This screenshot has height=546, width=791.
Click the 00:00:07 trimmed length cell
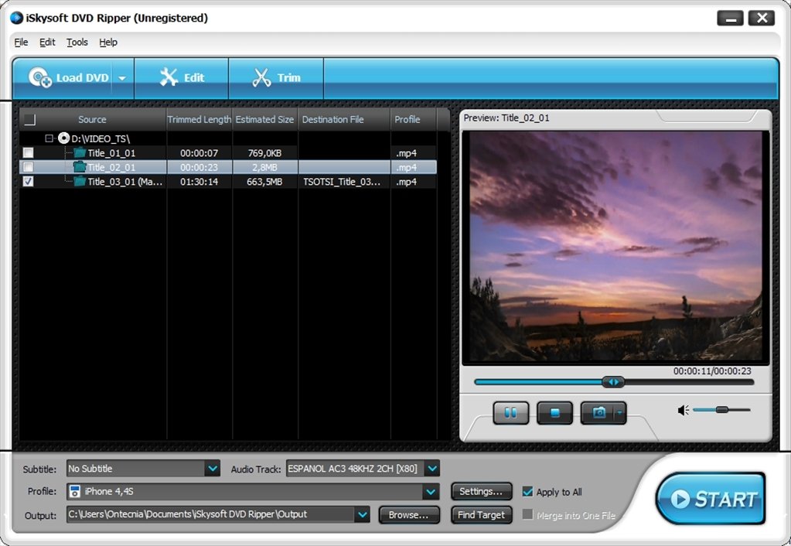(199, 153)
